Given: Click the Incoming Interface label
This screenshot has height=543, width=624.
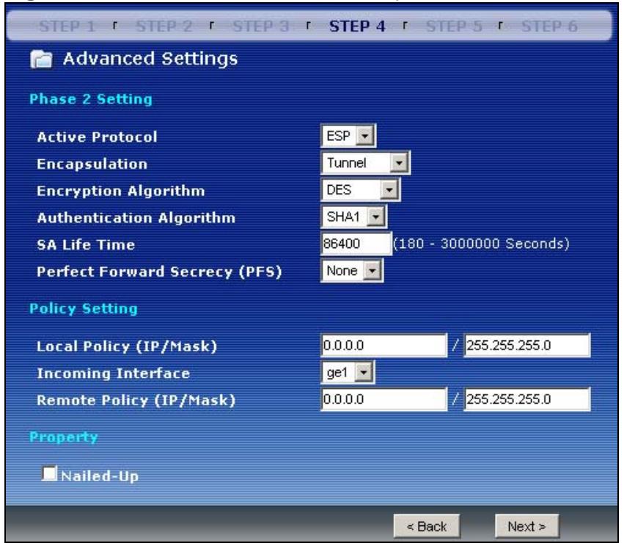Looking at the screenshot, I should 114,373.
